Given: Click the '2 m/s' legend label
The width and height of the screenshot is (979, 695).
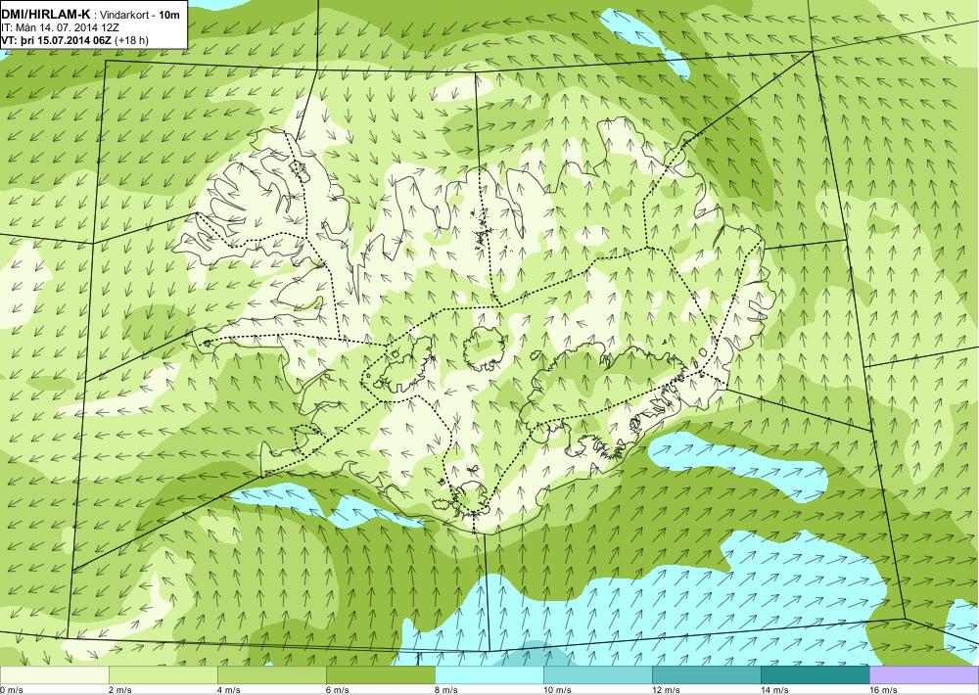Looking at the screenshot, I should pos(119,690).
